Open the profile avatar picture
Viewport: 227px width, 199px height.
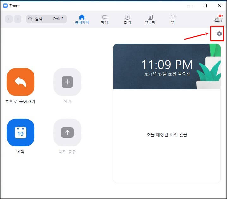(x=218, y=18)
